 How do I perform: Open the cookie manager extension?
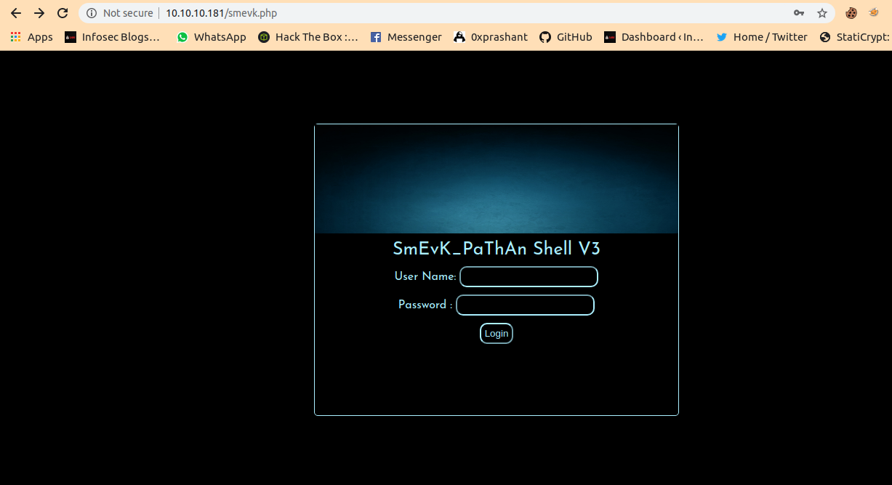click(x=850, y=12)
